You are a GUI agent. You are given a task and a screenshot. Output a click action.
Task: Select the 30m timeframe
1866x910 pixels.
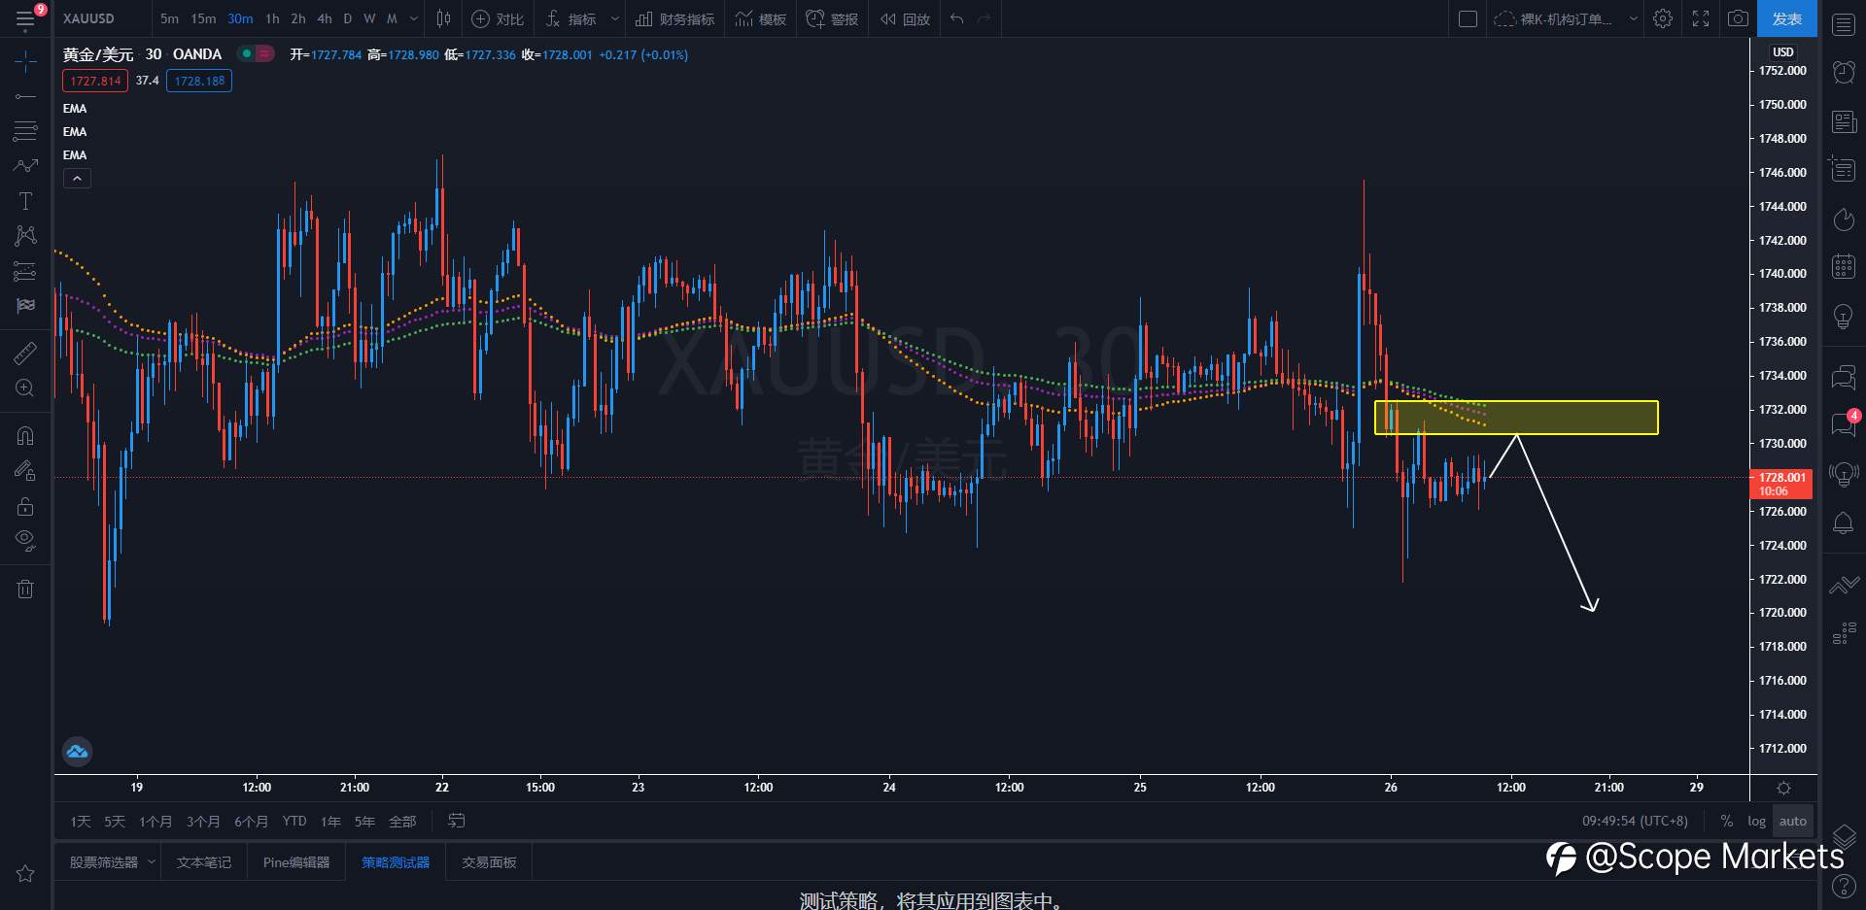pyautogui.click(x=240, y=18)
